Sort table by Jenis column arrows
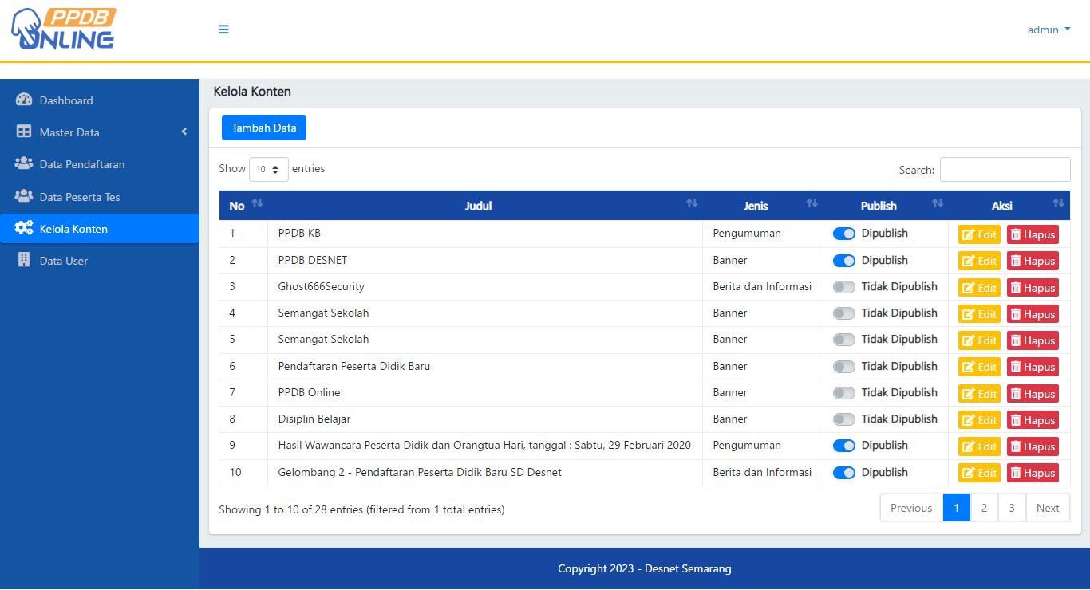The image size is (1090, 590). click(x=812, y=204)
